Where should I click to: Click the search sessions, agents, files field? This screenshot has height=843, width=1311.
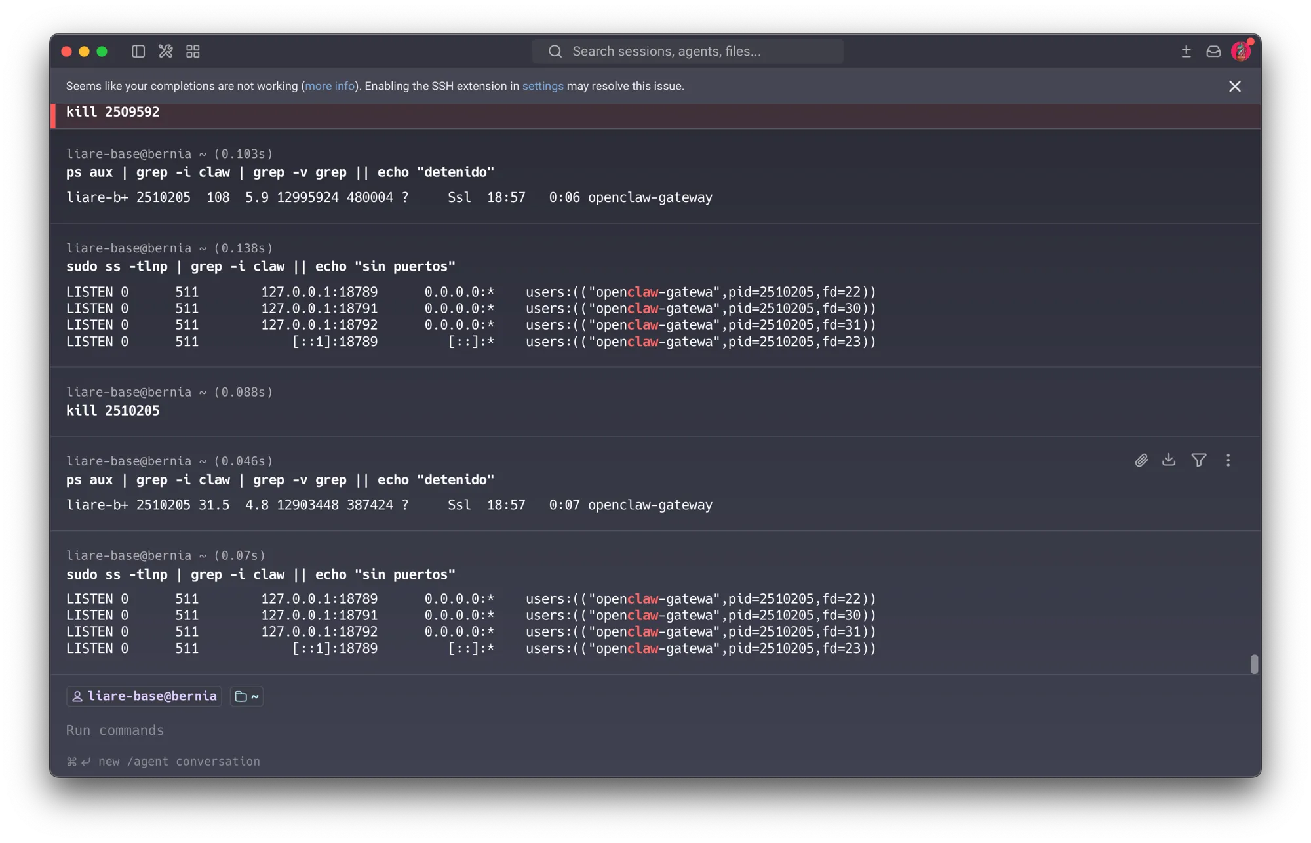coord(688,51)
